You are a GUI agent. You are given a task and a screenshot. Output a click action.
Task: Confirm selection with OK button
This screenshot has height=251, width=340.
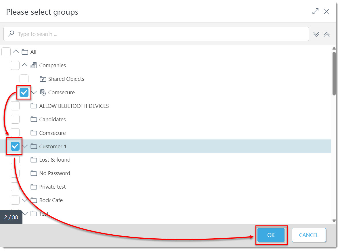[x=271, y=235]
